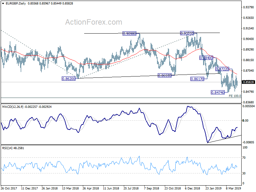This screenshot has height=192, width=256.
Task: Click the 23 Jan 2019 date label
Action: click(x=213, y=188)
